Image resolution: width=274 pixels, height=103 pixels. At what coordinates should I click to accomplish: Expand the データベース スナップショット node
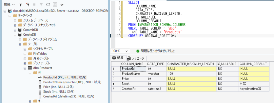(x=15, y=25)
